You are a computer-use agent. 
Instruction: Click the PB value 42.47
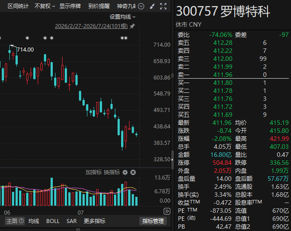tap(224, 227)
